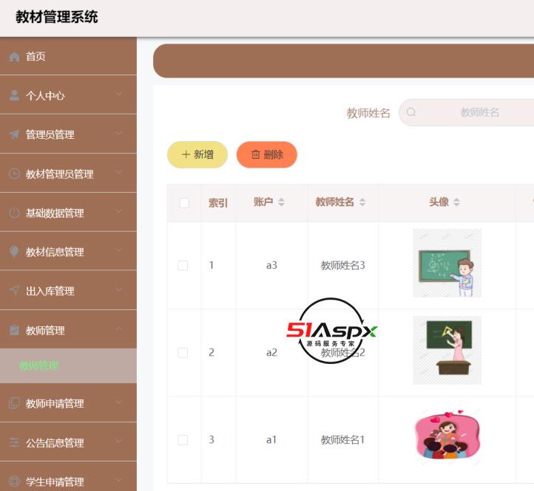Image resolution: width=534 pixels, height=491 pixels.
Task: Click the location pin icon beside 教材信息管理
Action: 14,252
